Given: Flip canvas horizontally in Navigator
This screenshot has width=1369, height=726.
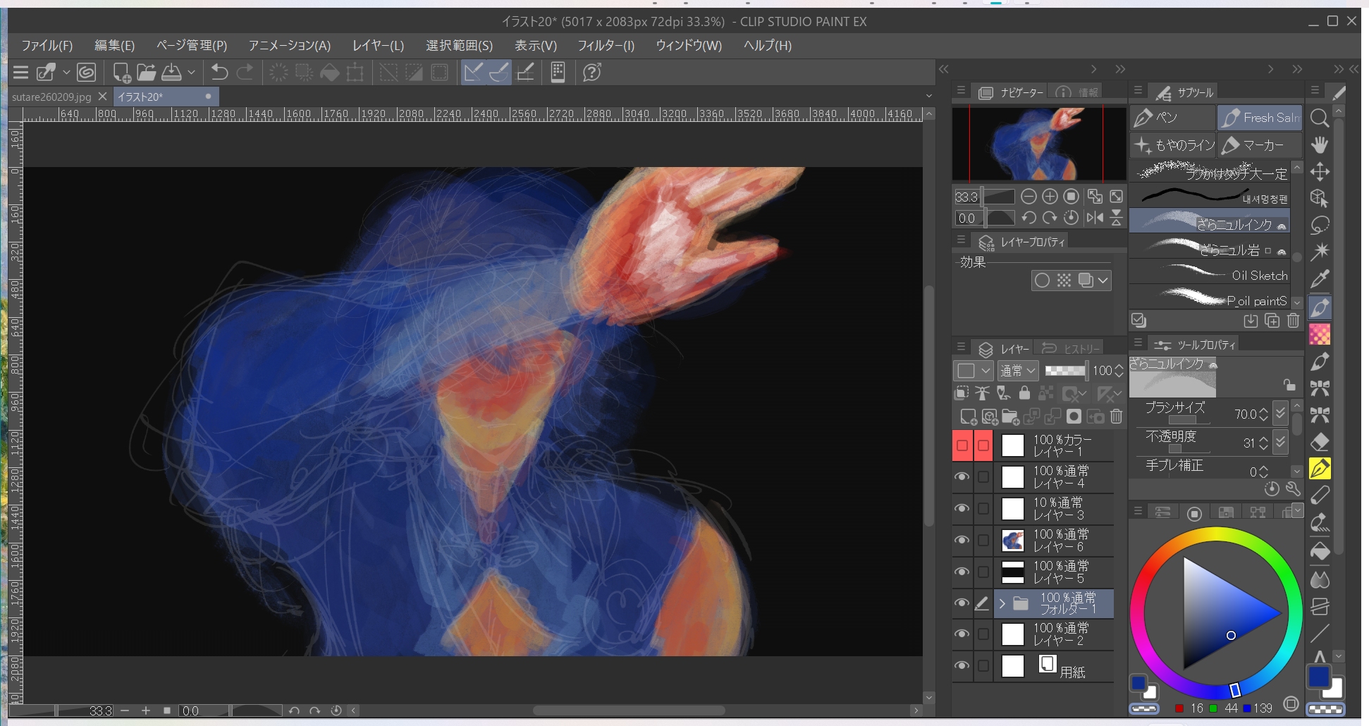Looking at the screenshot, I should click(x=1094, y=218).
